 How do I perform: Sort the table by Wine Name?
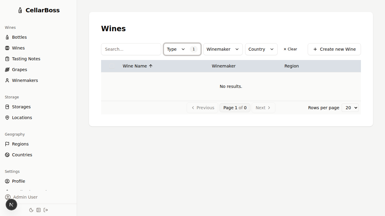(x=137, y=66)
